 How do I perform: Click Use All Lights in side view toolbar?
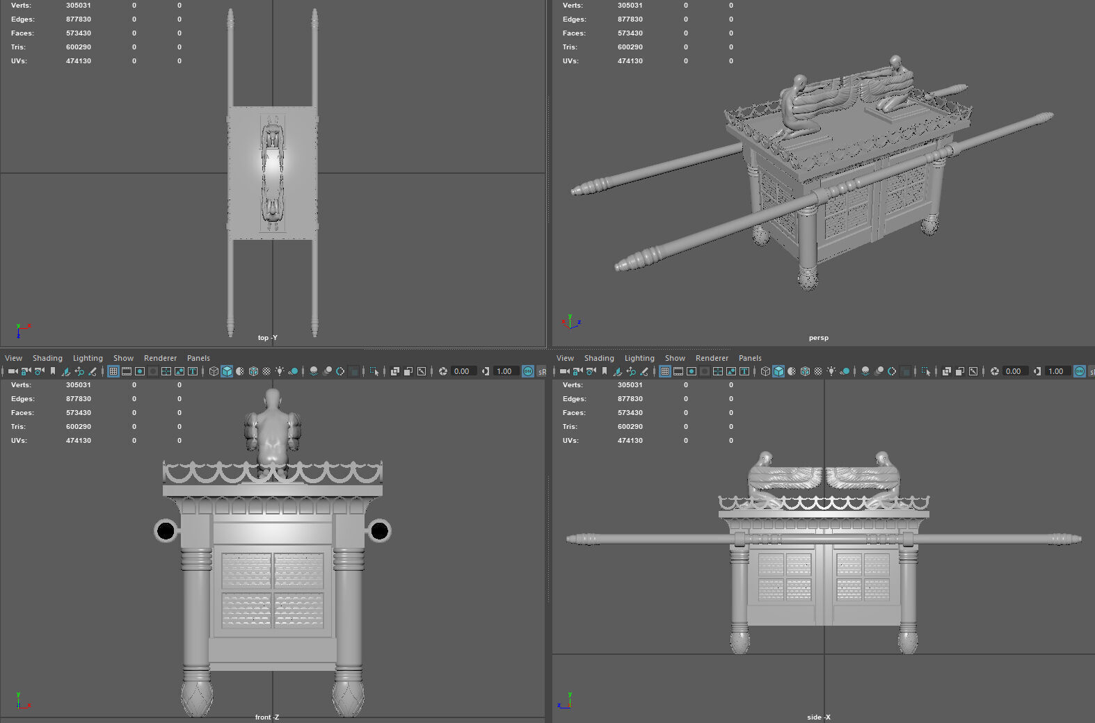(x=831, y=371)
